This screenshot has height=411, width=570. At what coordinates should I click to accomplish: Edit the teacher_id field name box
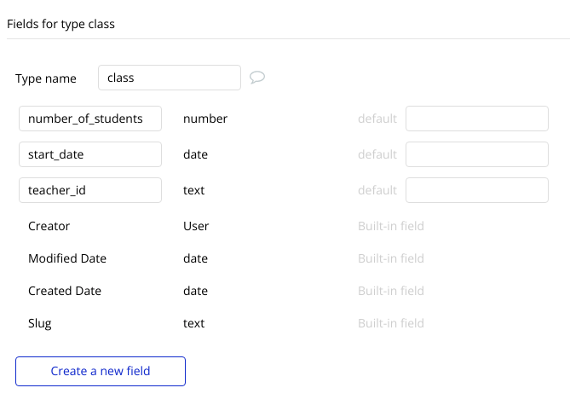coord(90,190)
